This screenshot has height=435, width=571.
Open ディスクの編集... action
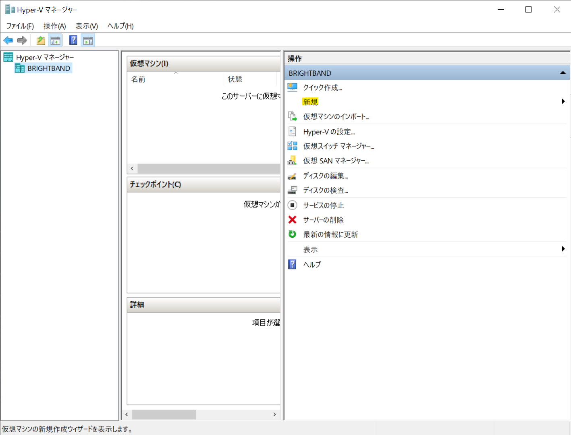[326, 176]
